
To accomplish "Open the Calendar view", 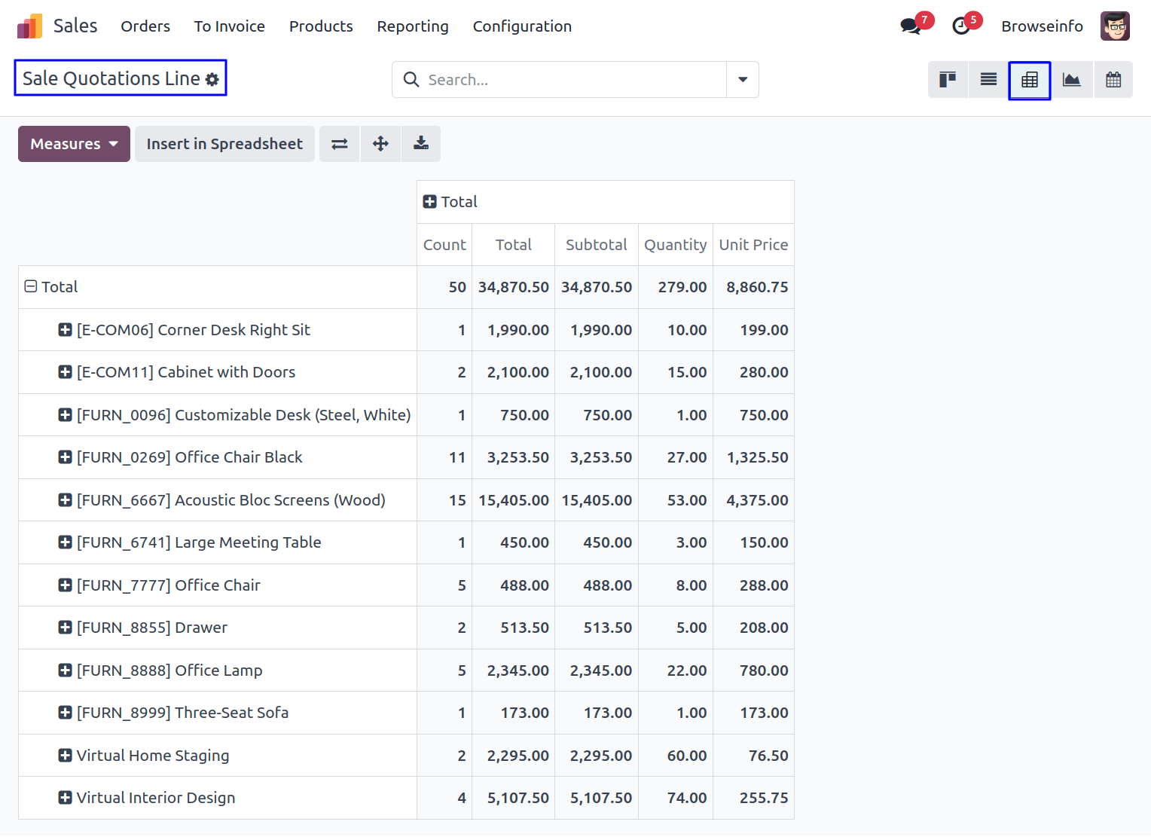I will [x=1113, y=80].
